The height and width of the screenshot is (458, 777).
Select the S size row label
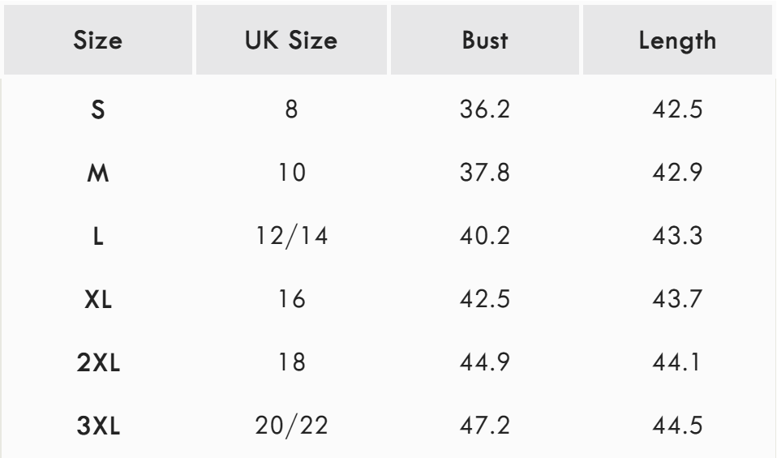[98, 109]
